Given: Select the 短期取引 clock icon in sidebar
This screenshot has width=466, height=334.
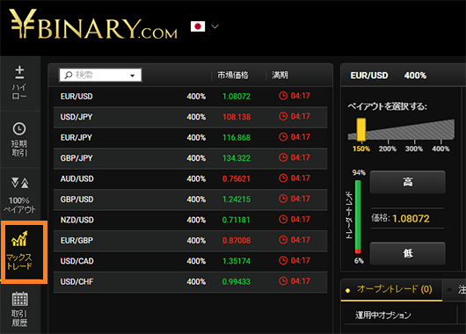Looking at the screenshot, I should point(19,128).
